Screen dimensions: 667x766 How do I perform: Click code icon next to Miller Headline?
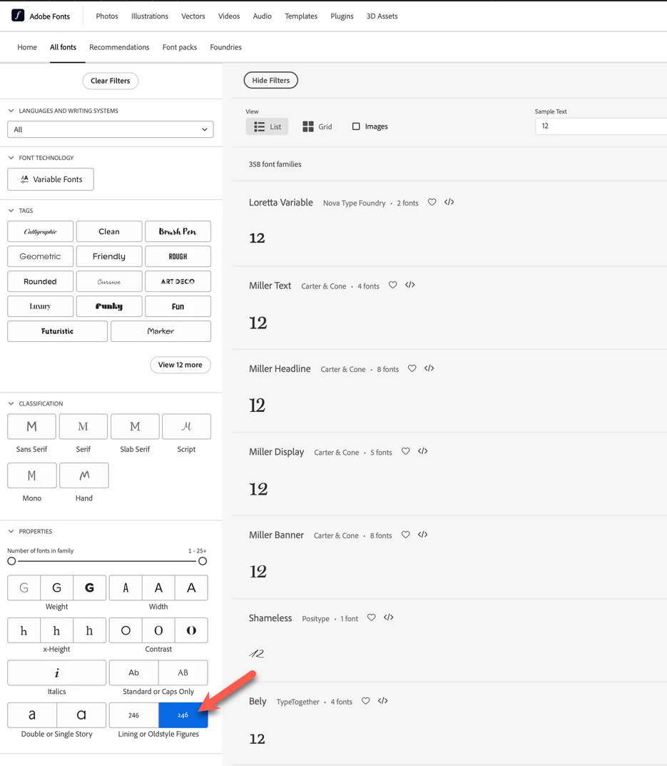(429, 368)
